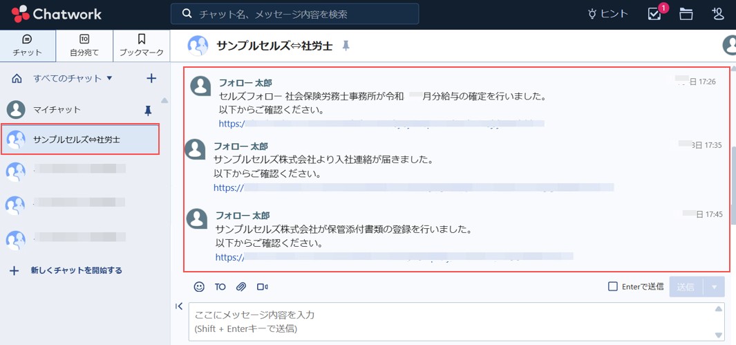
Task: Click the paperclip attach file icon
Action: point(240,287)
